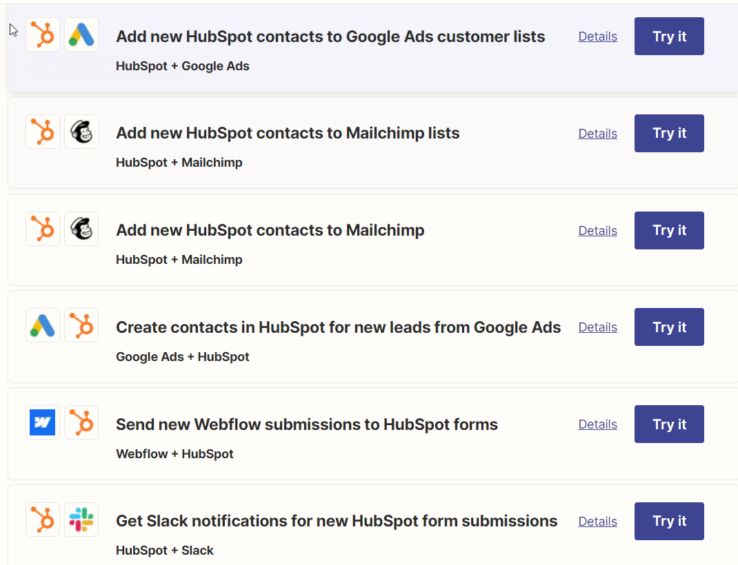Screen dimensions: 738x565
Task: Select the Mailchimp icon on the second card
Action: pos(81,131)
